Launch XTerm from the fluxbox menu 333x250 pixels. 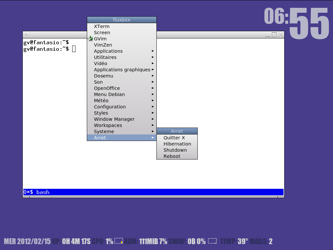(122, 26)
